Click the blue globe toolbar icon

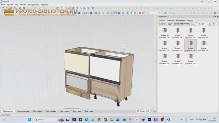click(x=85, y=8)
